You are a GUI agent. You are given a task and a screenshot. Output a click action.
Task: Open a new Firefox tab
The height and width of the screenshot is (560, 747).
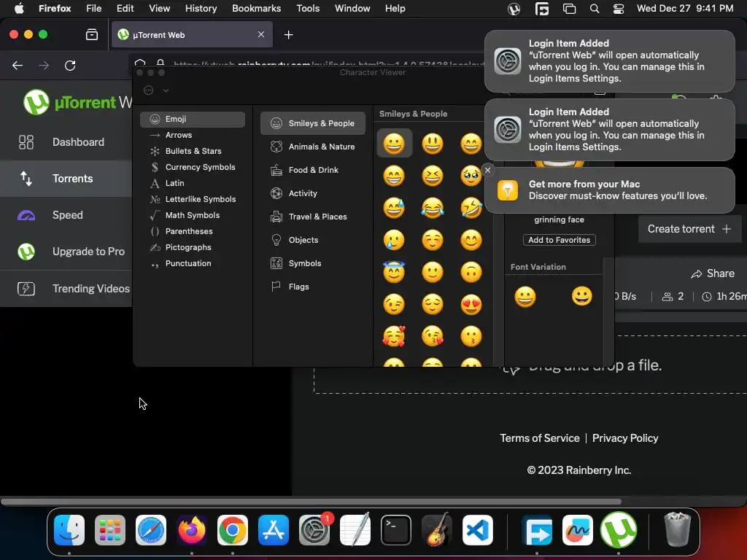coord(288,35)
